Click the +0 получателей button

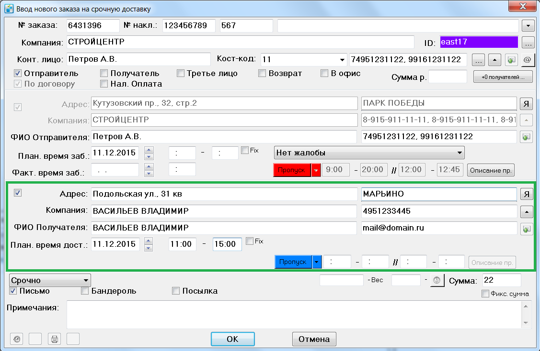[x=503, y=77]
